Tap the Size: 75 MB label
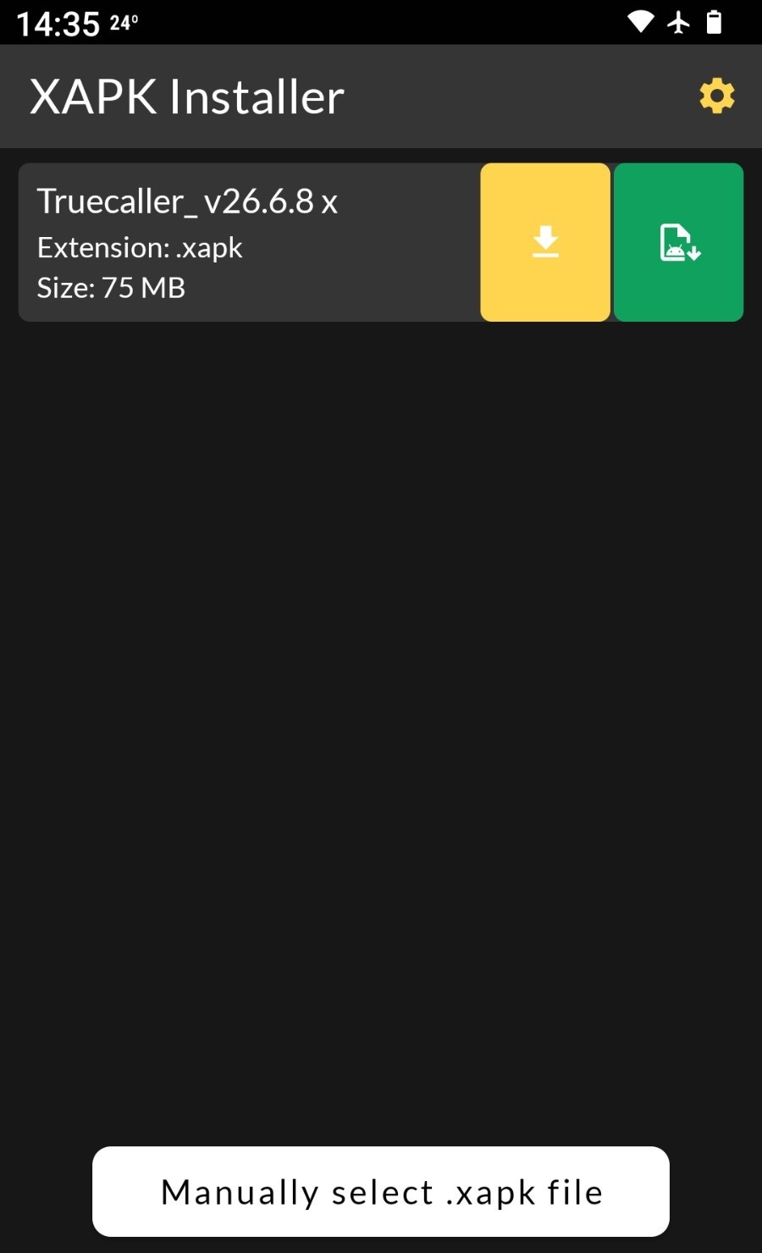 click(111, 288)
